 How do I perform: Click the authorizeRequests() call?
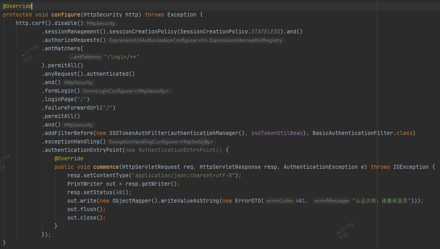(x=74, y=40)
